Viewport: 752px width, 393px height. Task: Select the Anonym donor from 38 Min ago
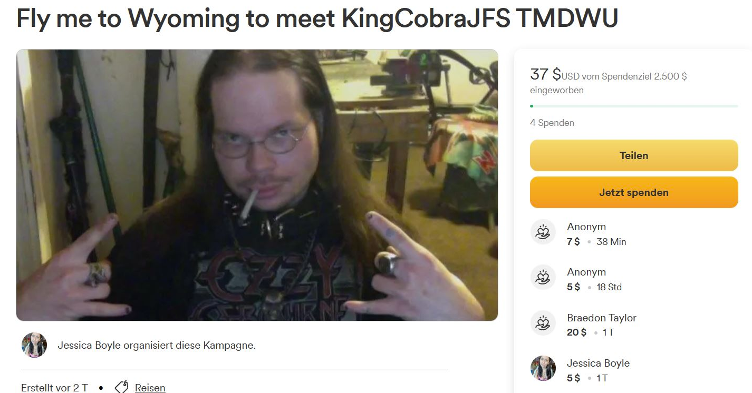(586, 227)
